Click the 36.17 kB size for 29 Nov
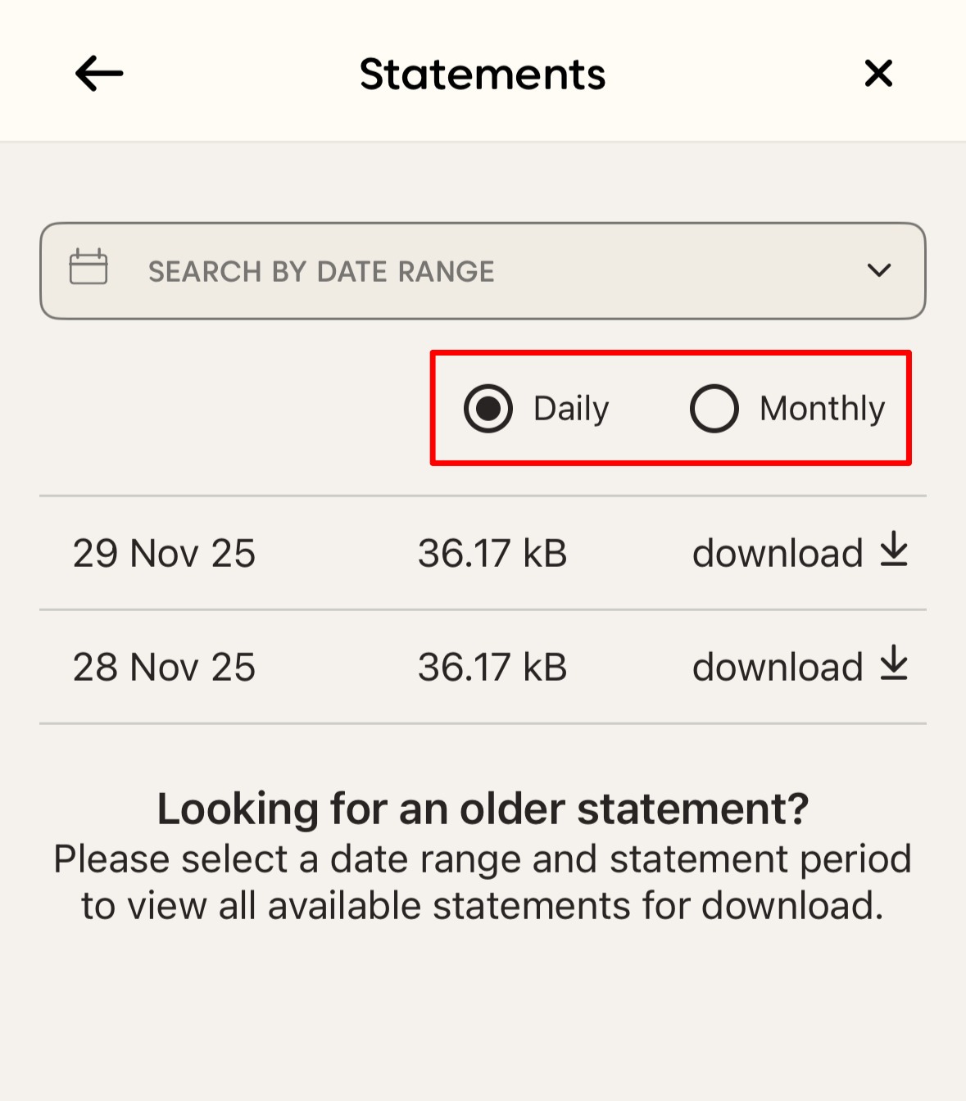This screenshot has width=966, height=1101. [492, 554]
